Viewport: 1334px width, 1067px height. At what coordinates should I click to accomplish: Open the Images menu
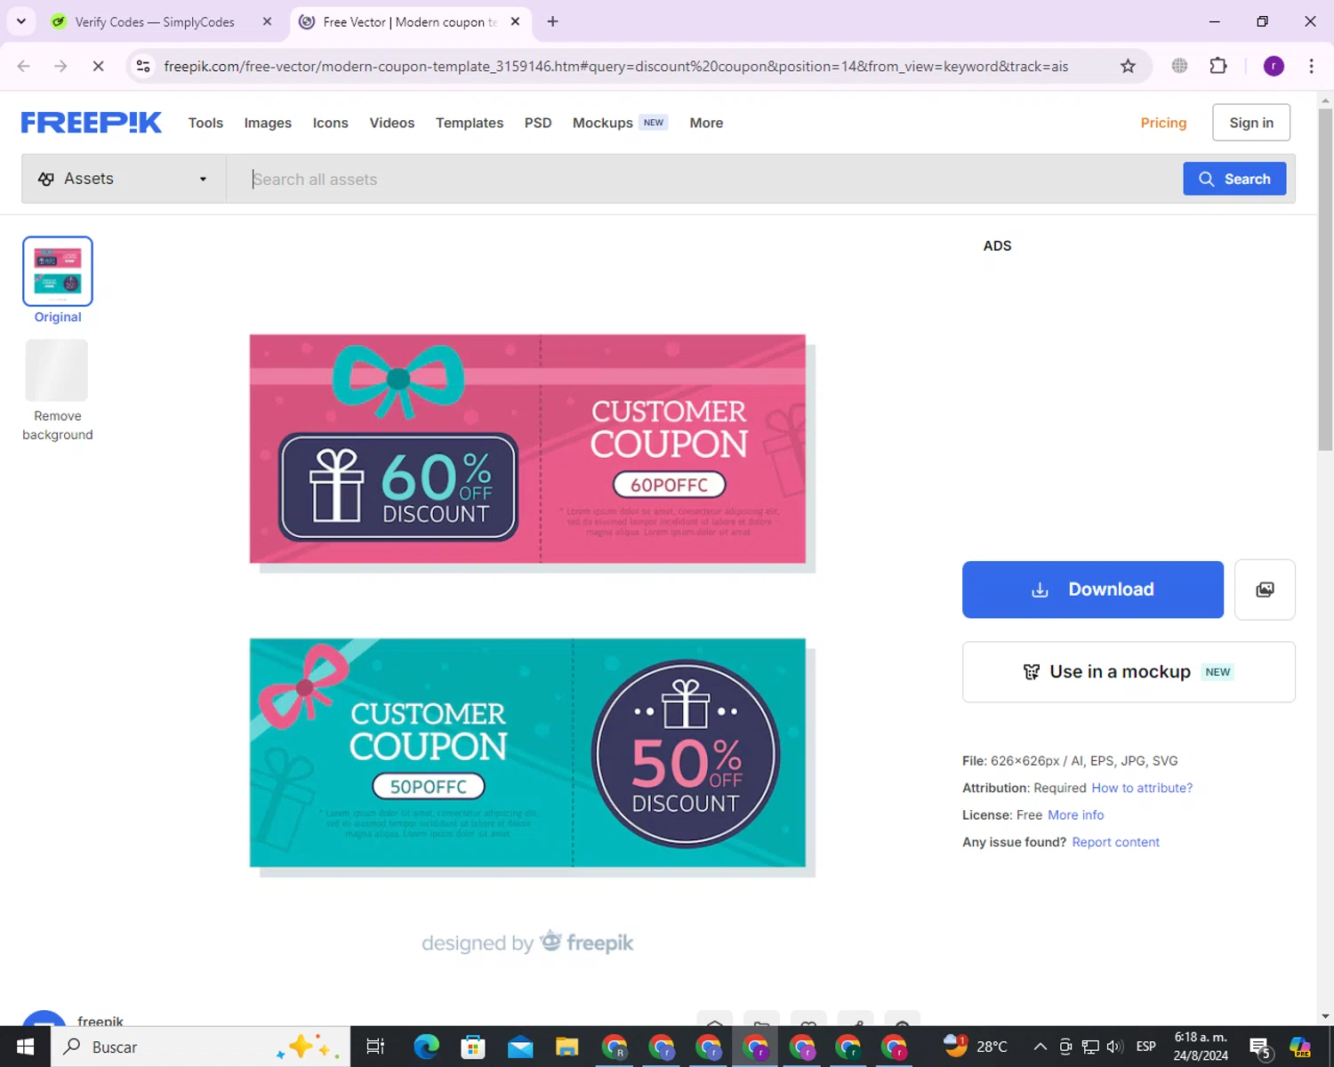(x=268, y=123)
